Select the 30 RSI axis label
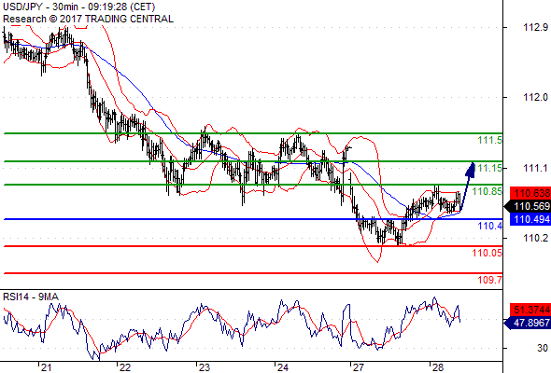The image size is (551, 373). (x=543, y=348)
